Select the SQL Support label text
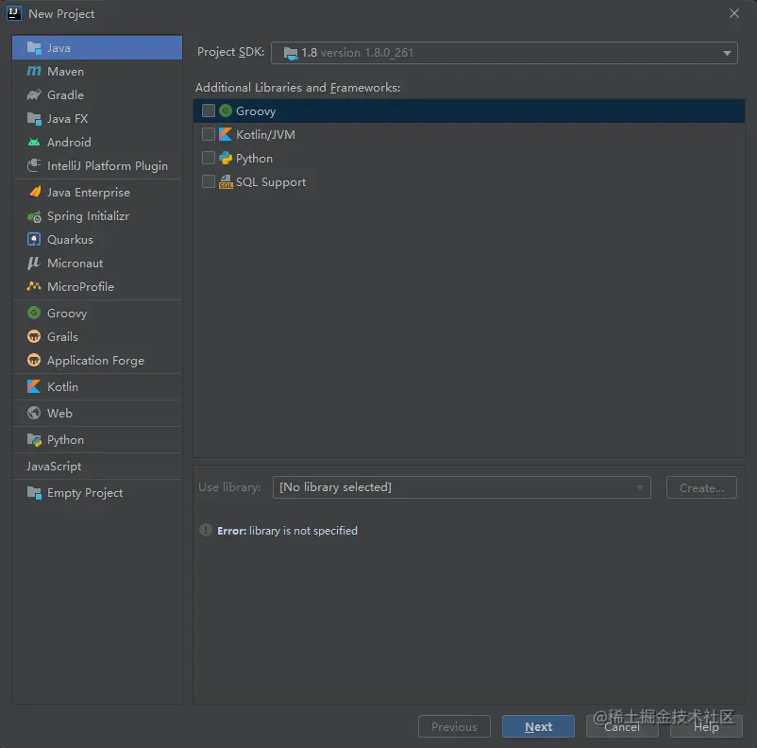The width and height of the screenshot is (757, 748). click(271, 182)
